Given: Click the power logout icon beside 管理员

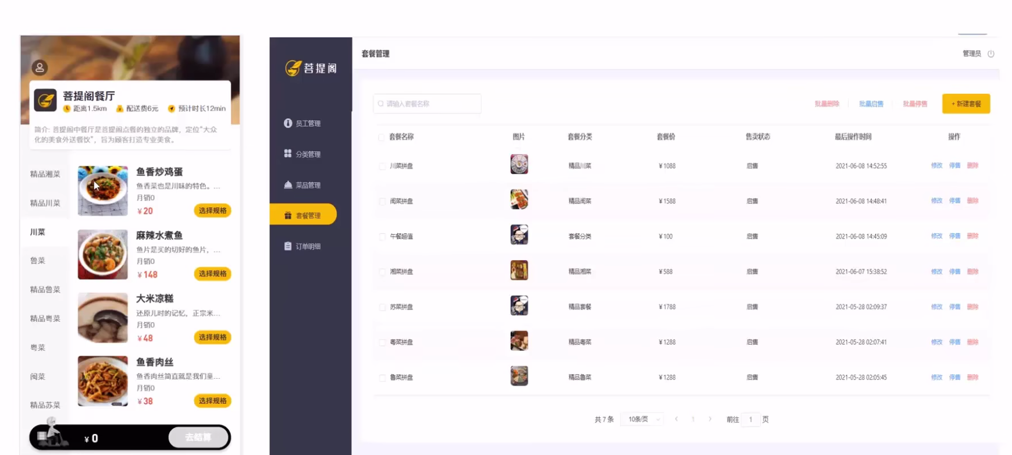Looking at the screenshot, I should tap(991, 54).
